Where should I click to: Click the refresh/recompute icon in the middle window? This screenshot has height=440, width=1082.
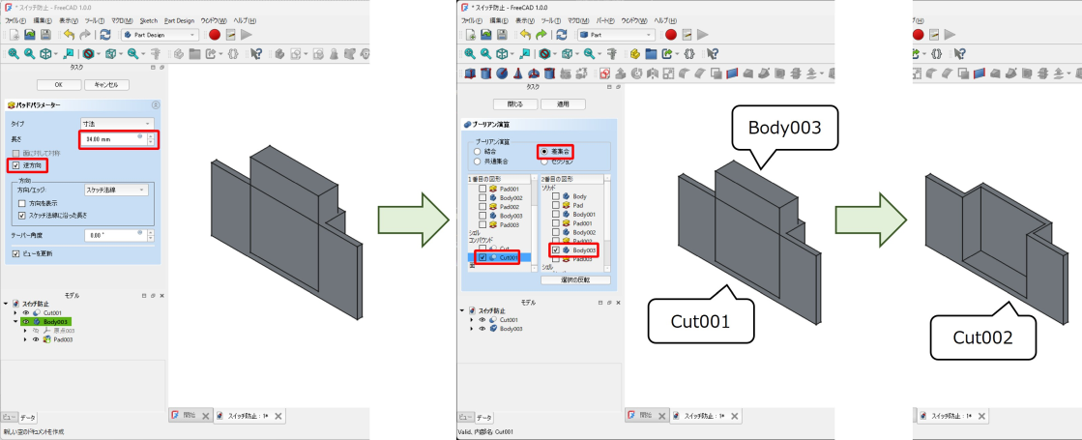point(562,34)
